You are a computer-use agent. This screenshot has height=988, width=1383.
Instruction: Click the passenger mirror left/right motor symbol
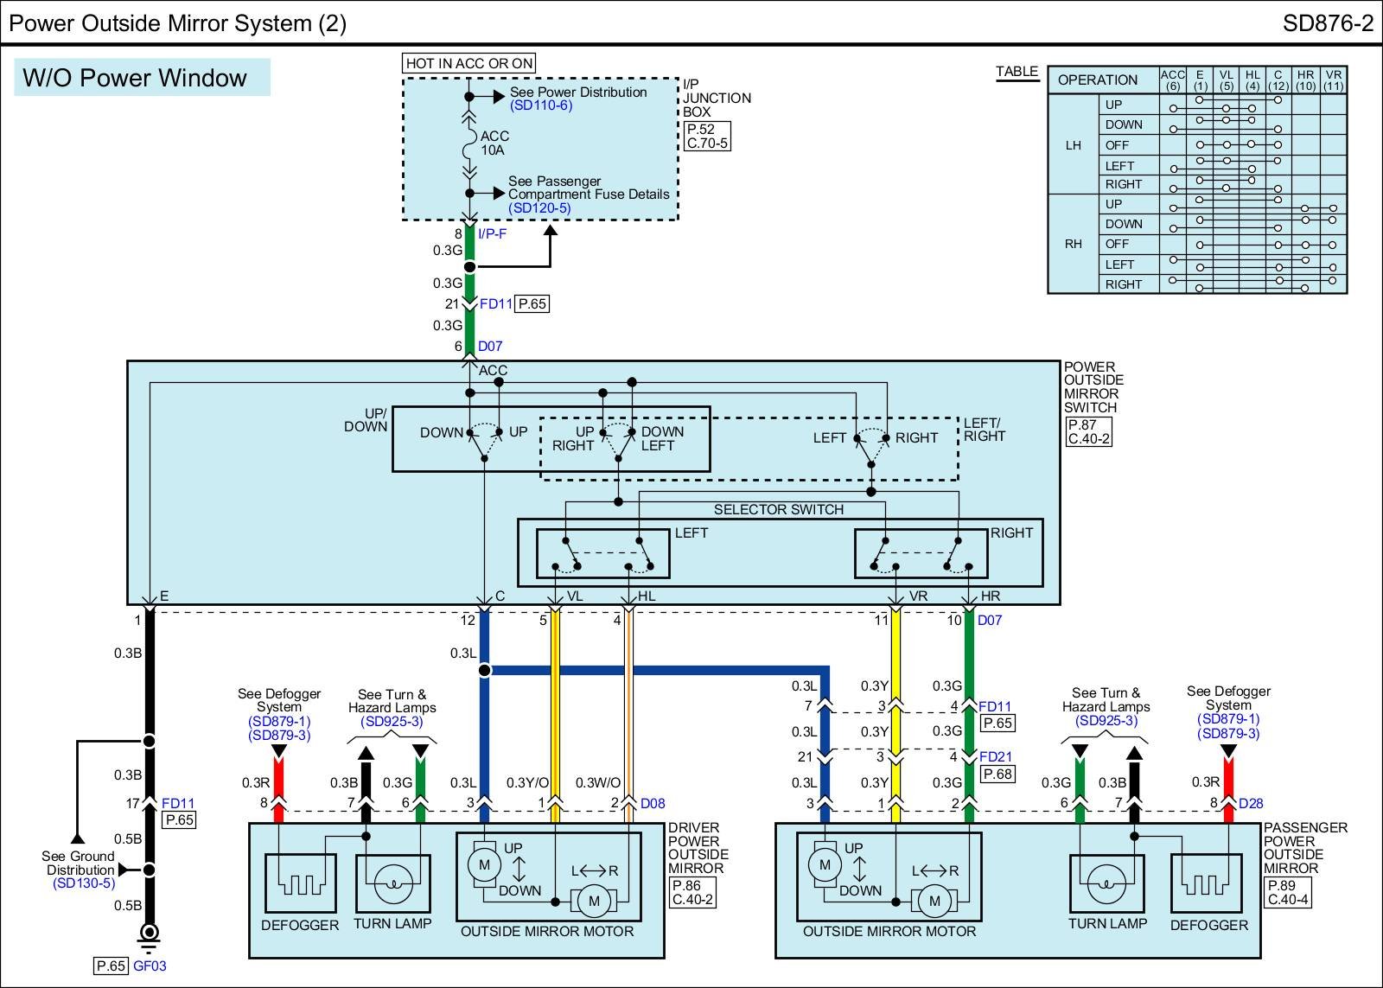pos(934,901)
